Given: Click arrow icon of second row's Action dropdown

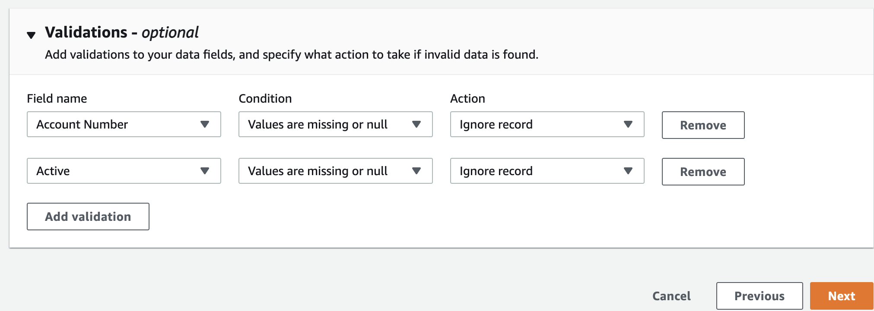Looking at the screenshot, I should 628,171.
